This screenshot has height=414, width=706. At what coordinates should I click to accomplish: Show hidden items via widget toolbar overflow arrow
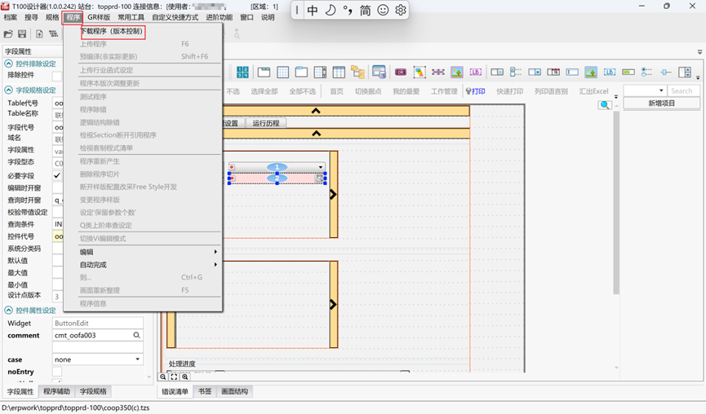tap(698, 77)
